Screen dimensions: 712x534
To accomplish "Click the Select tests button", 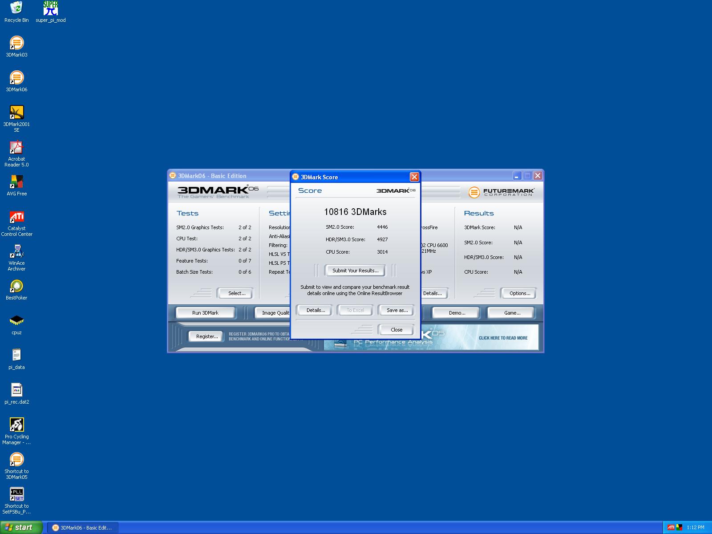I will point(236,293).
